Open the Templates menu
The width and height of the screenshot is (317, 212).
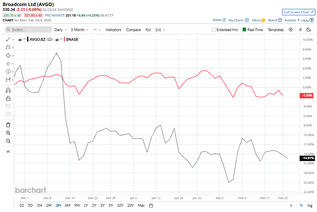pyautogui.click(x=276, y=29)
